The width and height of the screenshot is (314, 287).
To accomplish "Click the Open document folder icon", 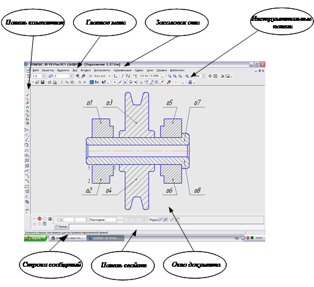I will coord(37,82).
